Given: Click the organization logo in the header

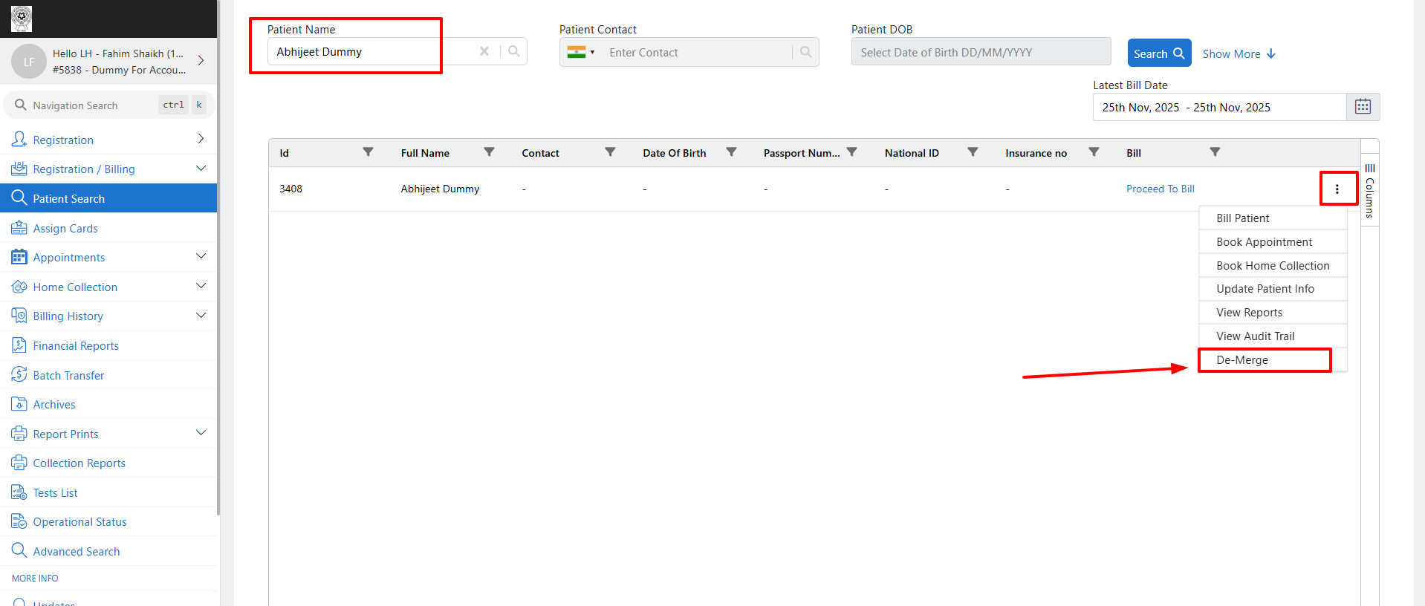Looking at the screenshot, I should click(22, 19).
